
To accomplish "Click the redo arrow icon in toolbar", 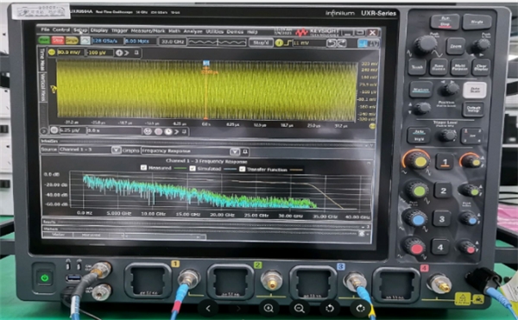I will 342,43.
